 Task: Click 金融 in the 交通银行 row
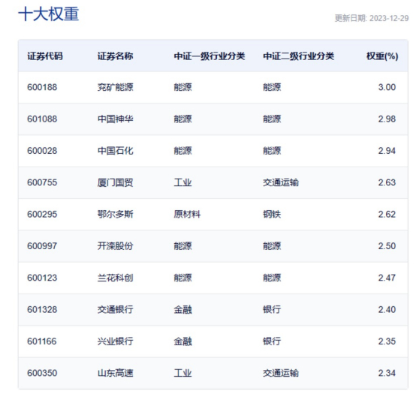182,310
